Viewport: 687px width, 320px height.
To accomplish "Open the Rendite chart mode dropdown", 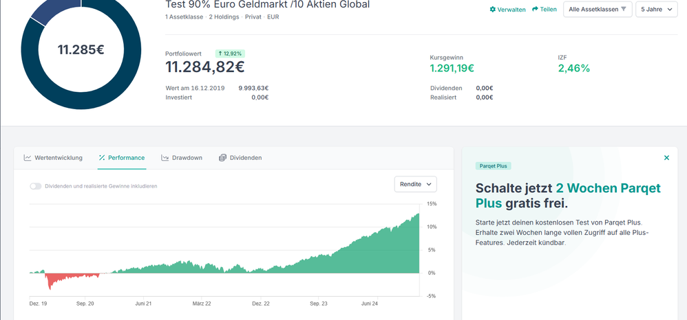I will coord(415,184).
